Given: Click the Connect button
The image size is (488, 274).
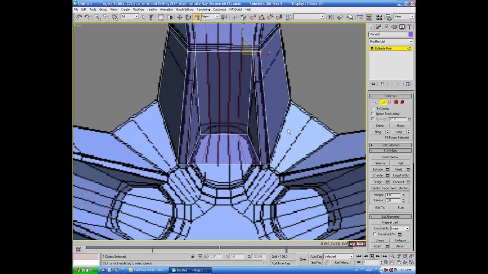Looking at the screenshot, I should click(398, 182).
